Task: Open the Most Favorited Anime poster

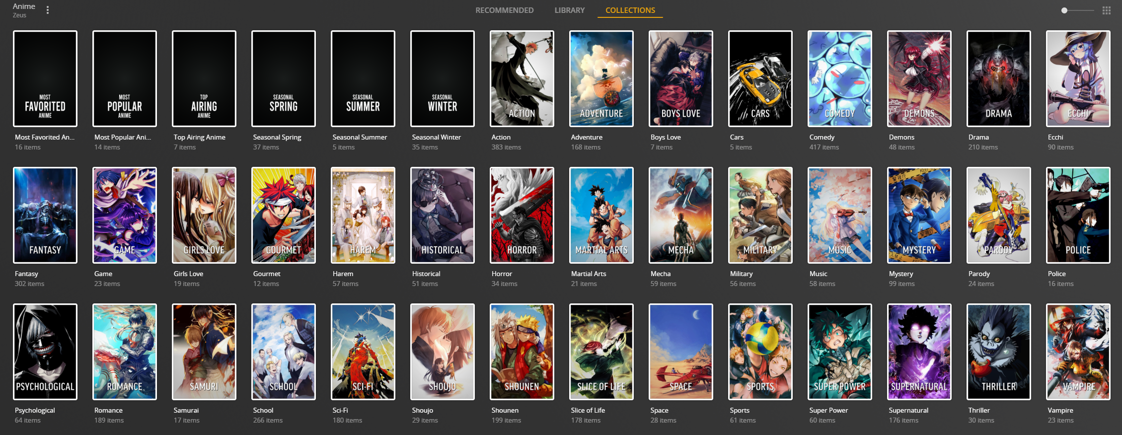Action: click(x=45, y=78)
